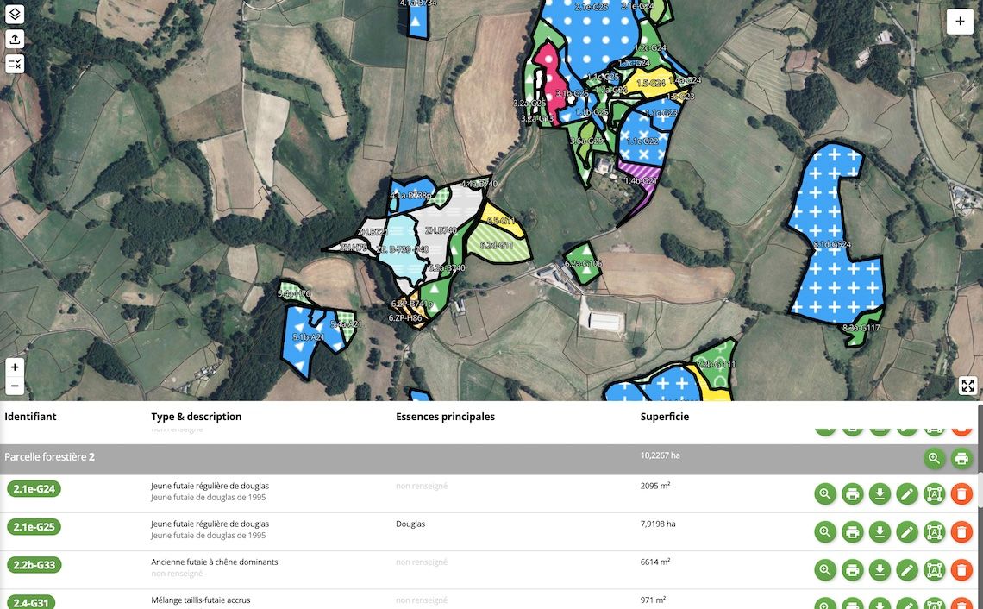Print the Parcelle forestière 2 sheet
The image size is (983, 609).
click(x=961, y=458)
